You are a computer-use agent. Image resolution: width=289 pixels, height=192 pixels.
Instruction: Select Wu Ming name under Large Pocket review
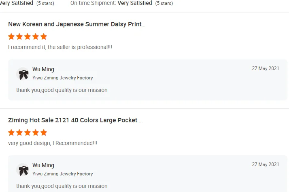point(43,166)
